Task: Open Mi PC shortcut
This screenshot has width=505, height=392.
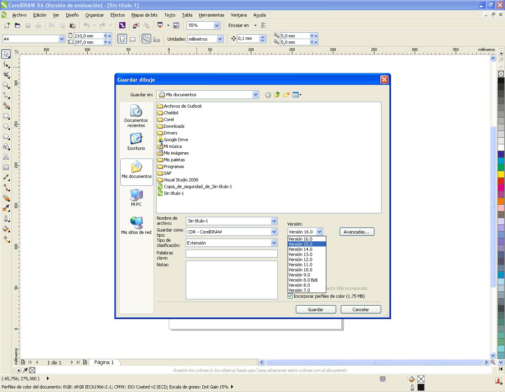Action: pos(136,198)
